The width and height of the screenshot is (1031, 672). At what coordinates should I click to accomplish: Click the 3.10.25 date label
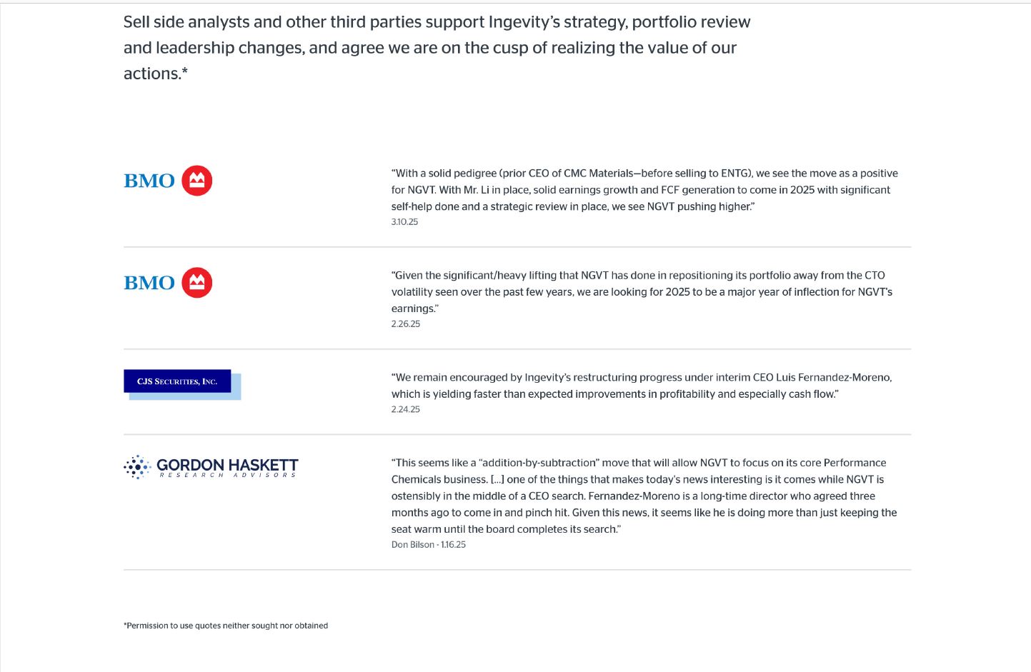[x=404, y=222]
